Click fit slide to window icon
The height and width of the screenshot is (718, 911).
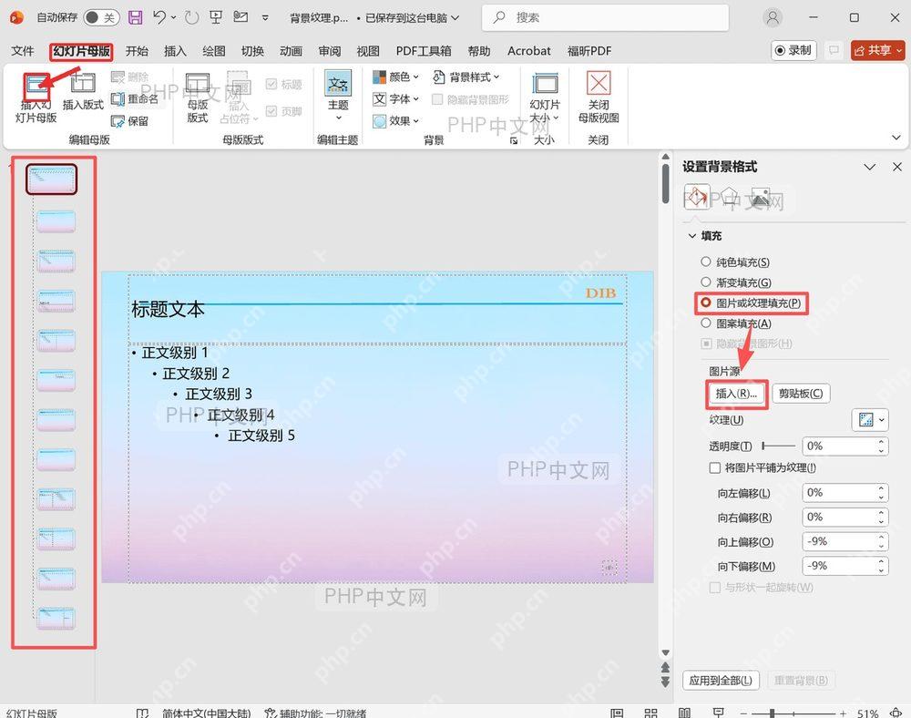[896, 713]
